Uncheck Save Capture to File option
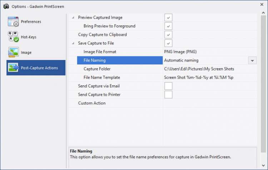Image resolution: width=268 pixels, height=170 pixels. pos(168,43)
